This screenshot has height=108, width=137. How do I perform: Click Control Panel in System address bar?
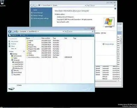point(46,5)
